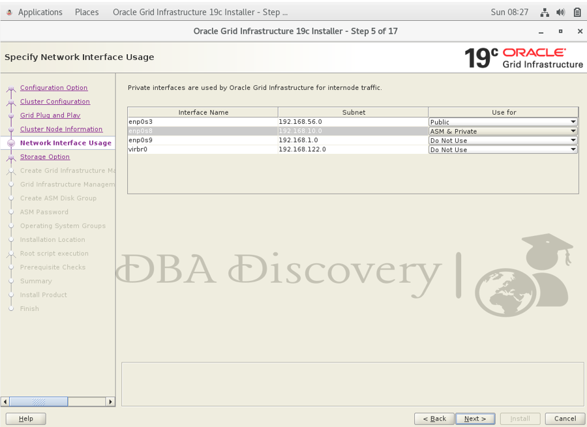587x427 pixels.
Task: Open the Use for dropdown for virbr0
Action: 503,150
